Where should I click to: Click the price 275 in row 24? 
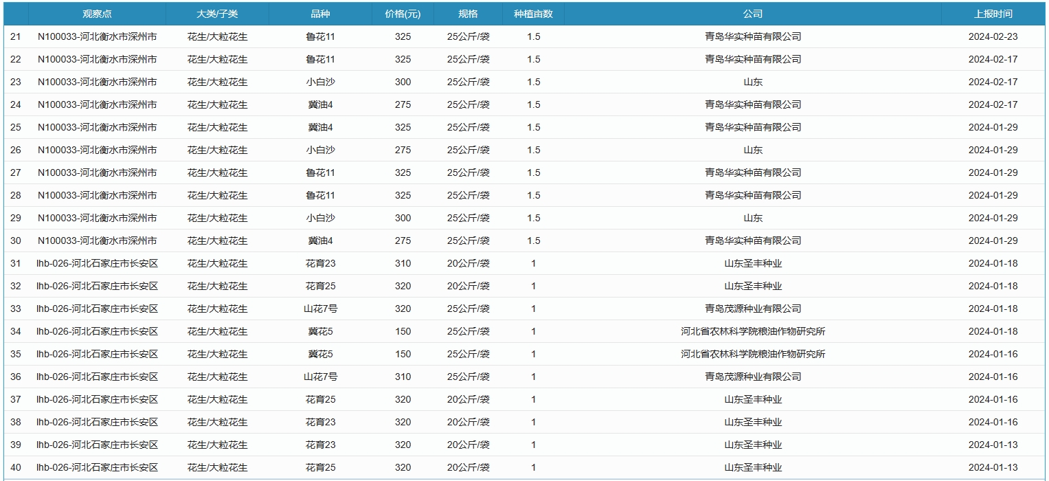point(403,104)
